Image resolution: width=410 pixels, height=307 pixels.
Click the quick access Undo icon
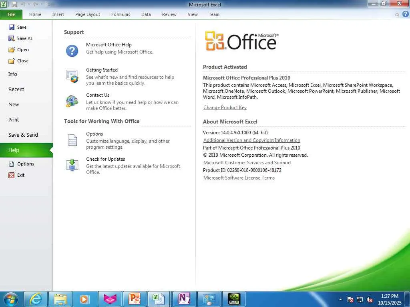pos(23,4)
